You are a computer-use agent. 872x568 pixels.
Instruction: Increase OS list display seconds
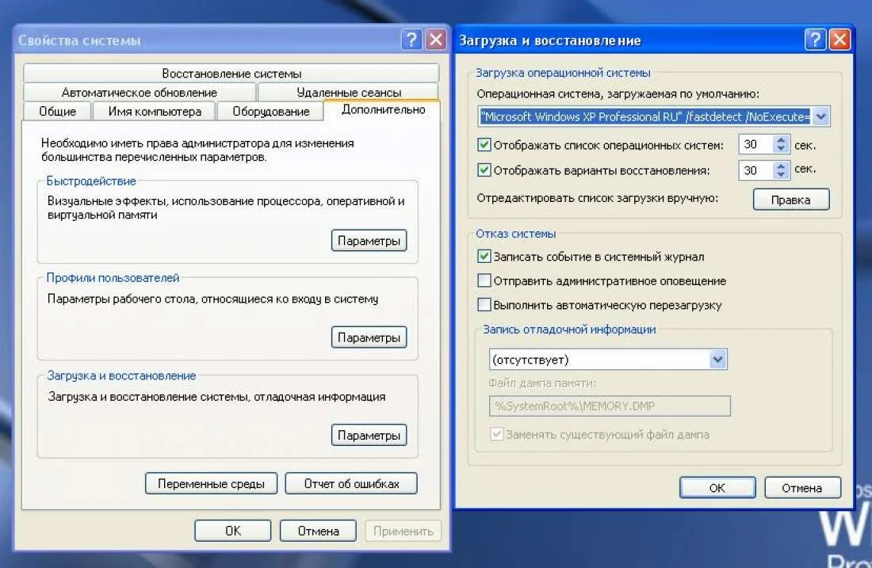pyautogui.click(x=781, y=140)
